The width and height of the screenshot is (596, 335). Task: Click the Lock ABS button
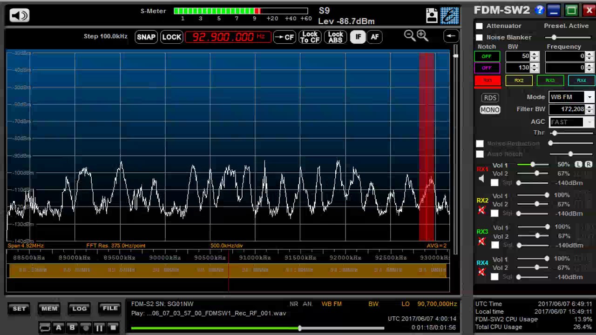point(335,37)
